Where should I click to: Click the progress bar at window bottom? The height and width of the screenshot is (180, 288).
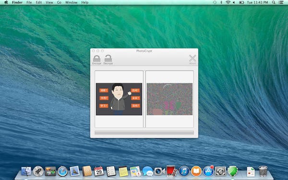144,132
